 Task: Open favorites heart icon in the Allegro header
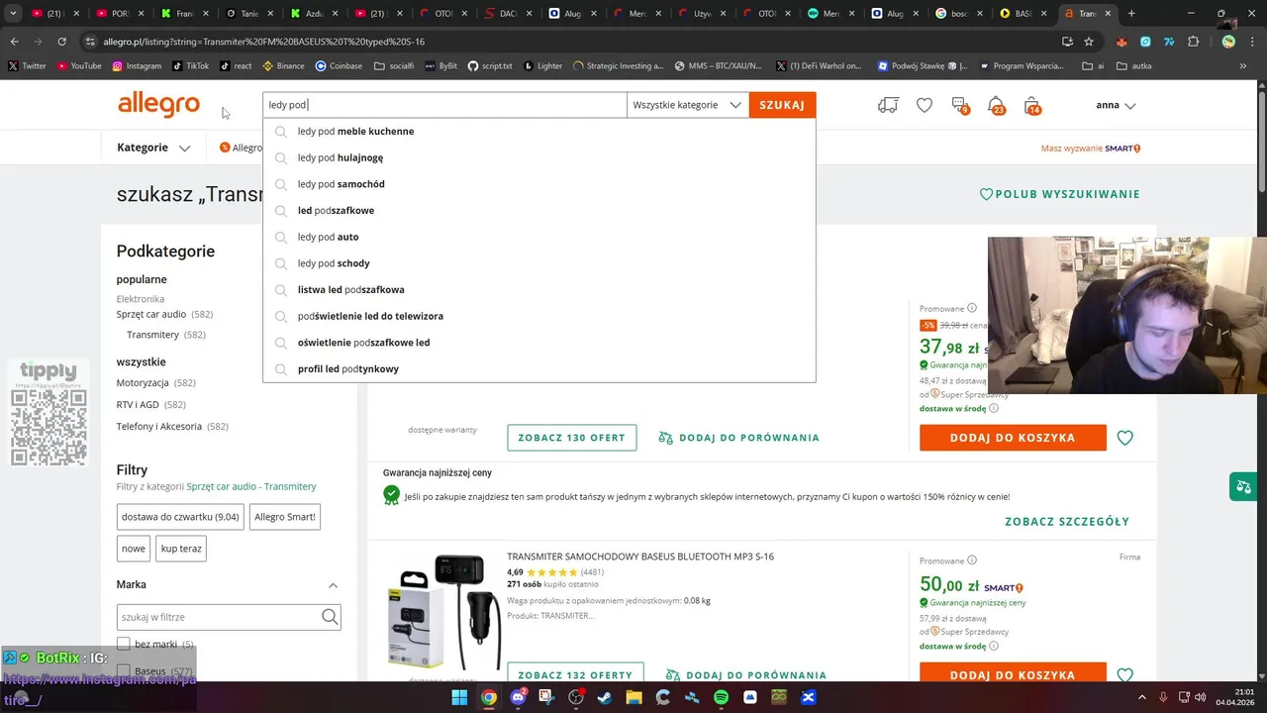point(924,105)
